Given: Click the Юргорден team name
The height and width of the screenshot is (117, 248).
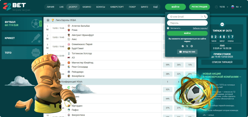Looking at the screenshot, I should (x=77, y=106).
